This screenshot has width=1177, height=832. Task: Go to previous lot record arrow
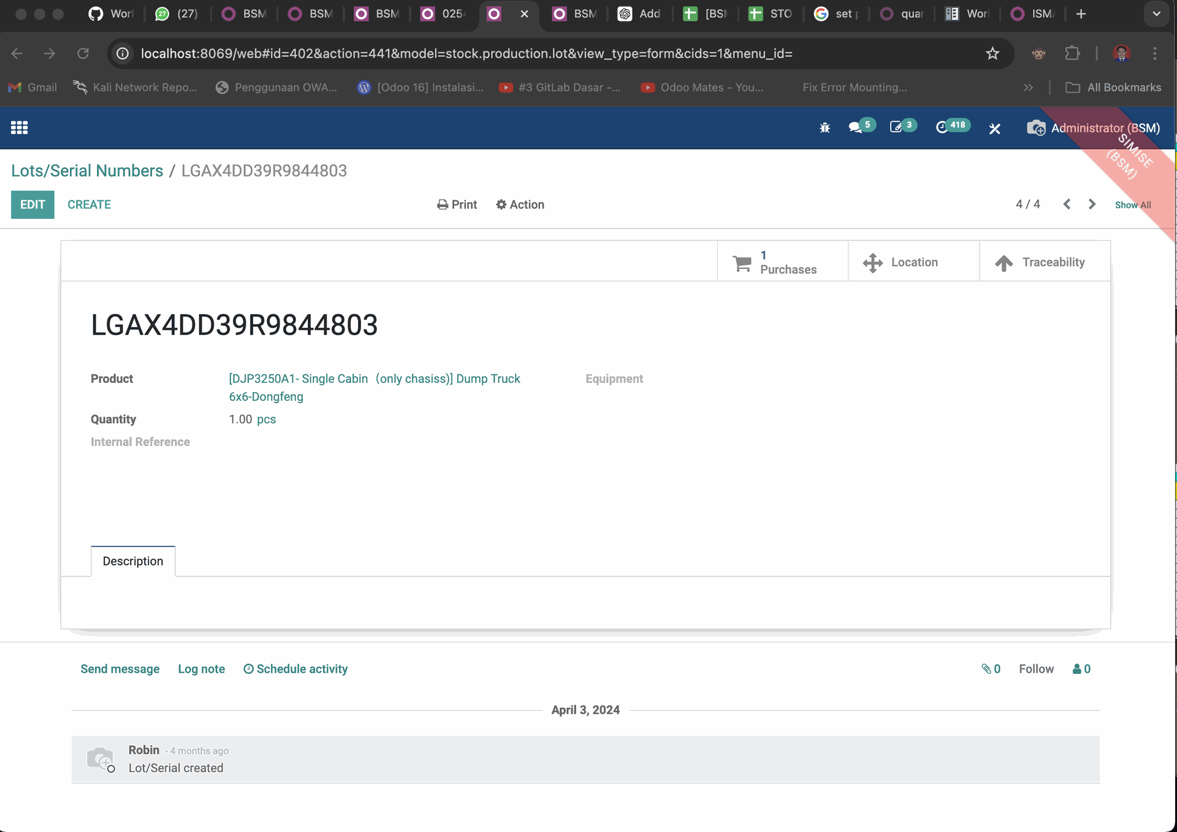pyautogui.click(x=1067, y=204)
